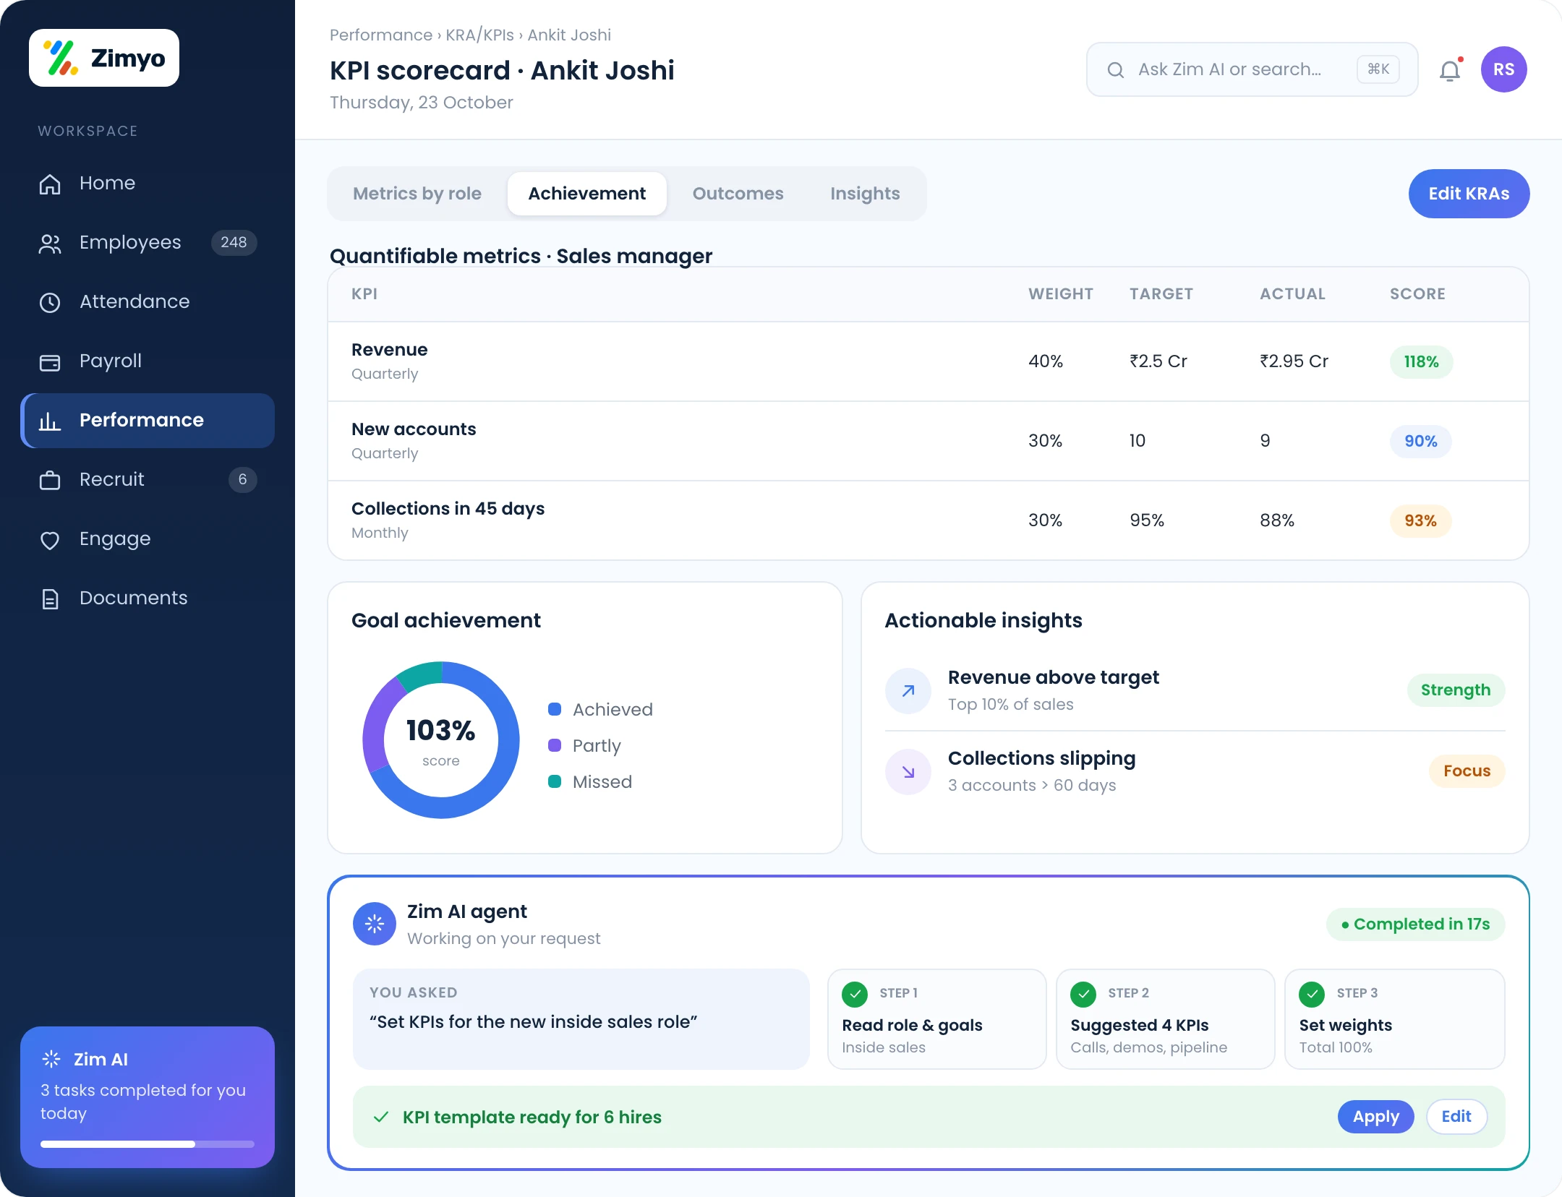This screenshot has width=1562, height=1197.
Task: Switch to the Metrics by role tab
Action: [x=417, y=194]
